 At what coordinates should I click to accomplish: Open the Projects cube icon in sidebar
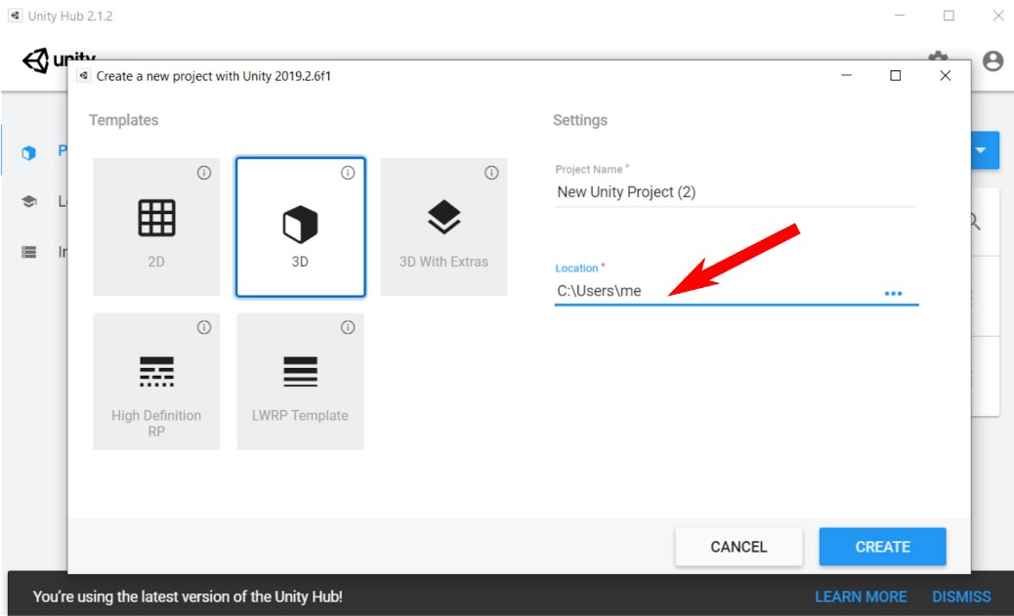[x=29, y=153]
